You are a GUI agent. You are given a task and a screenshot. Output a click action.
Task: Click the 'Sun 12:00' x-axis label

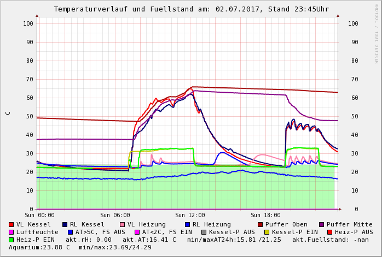pyautogui.click(x=190, y=215)
